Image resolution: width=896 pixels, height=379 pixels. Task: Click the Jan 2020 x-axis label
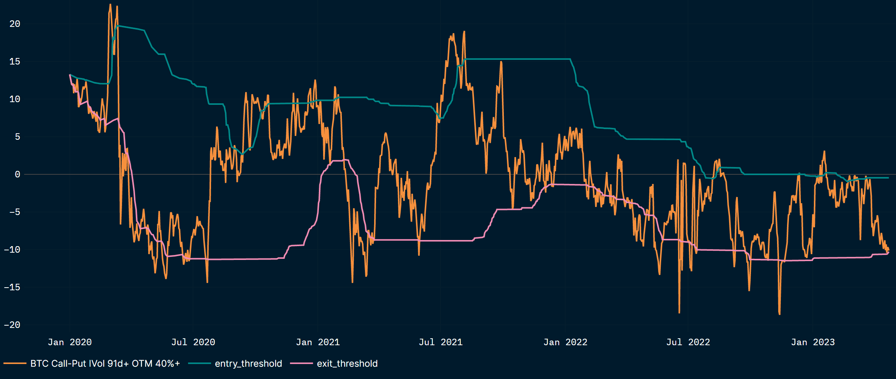(x=70, y=342)
